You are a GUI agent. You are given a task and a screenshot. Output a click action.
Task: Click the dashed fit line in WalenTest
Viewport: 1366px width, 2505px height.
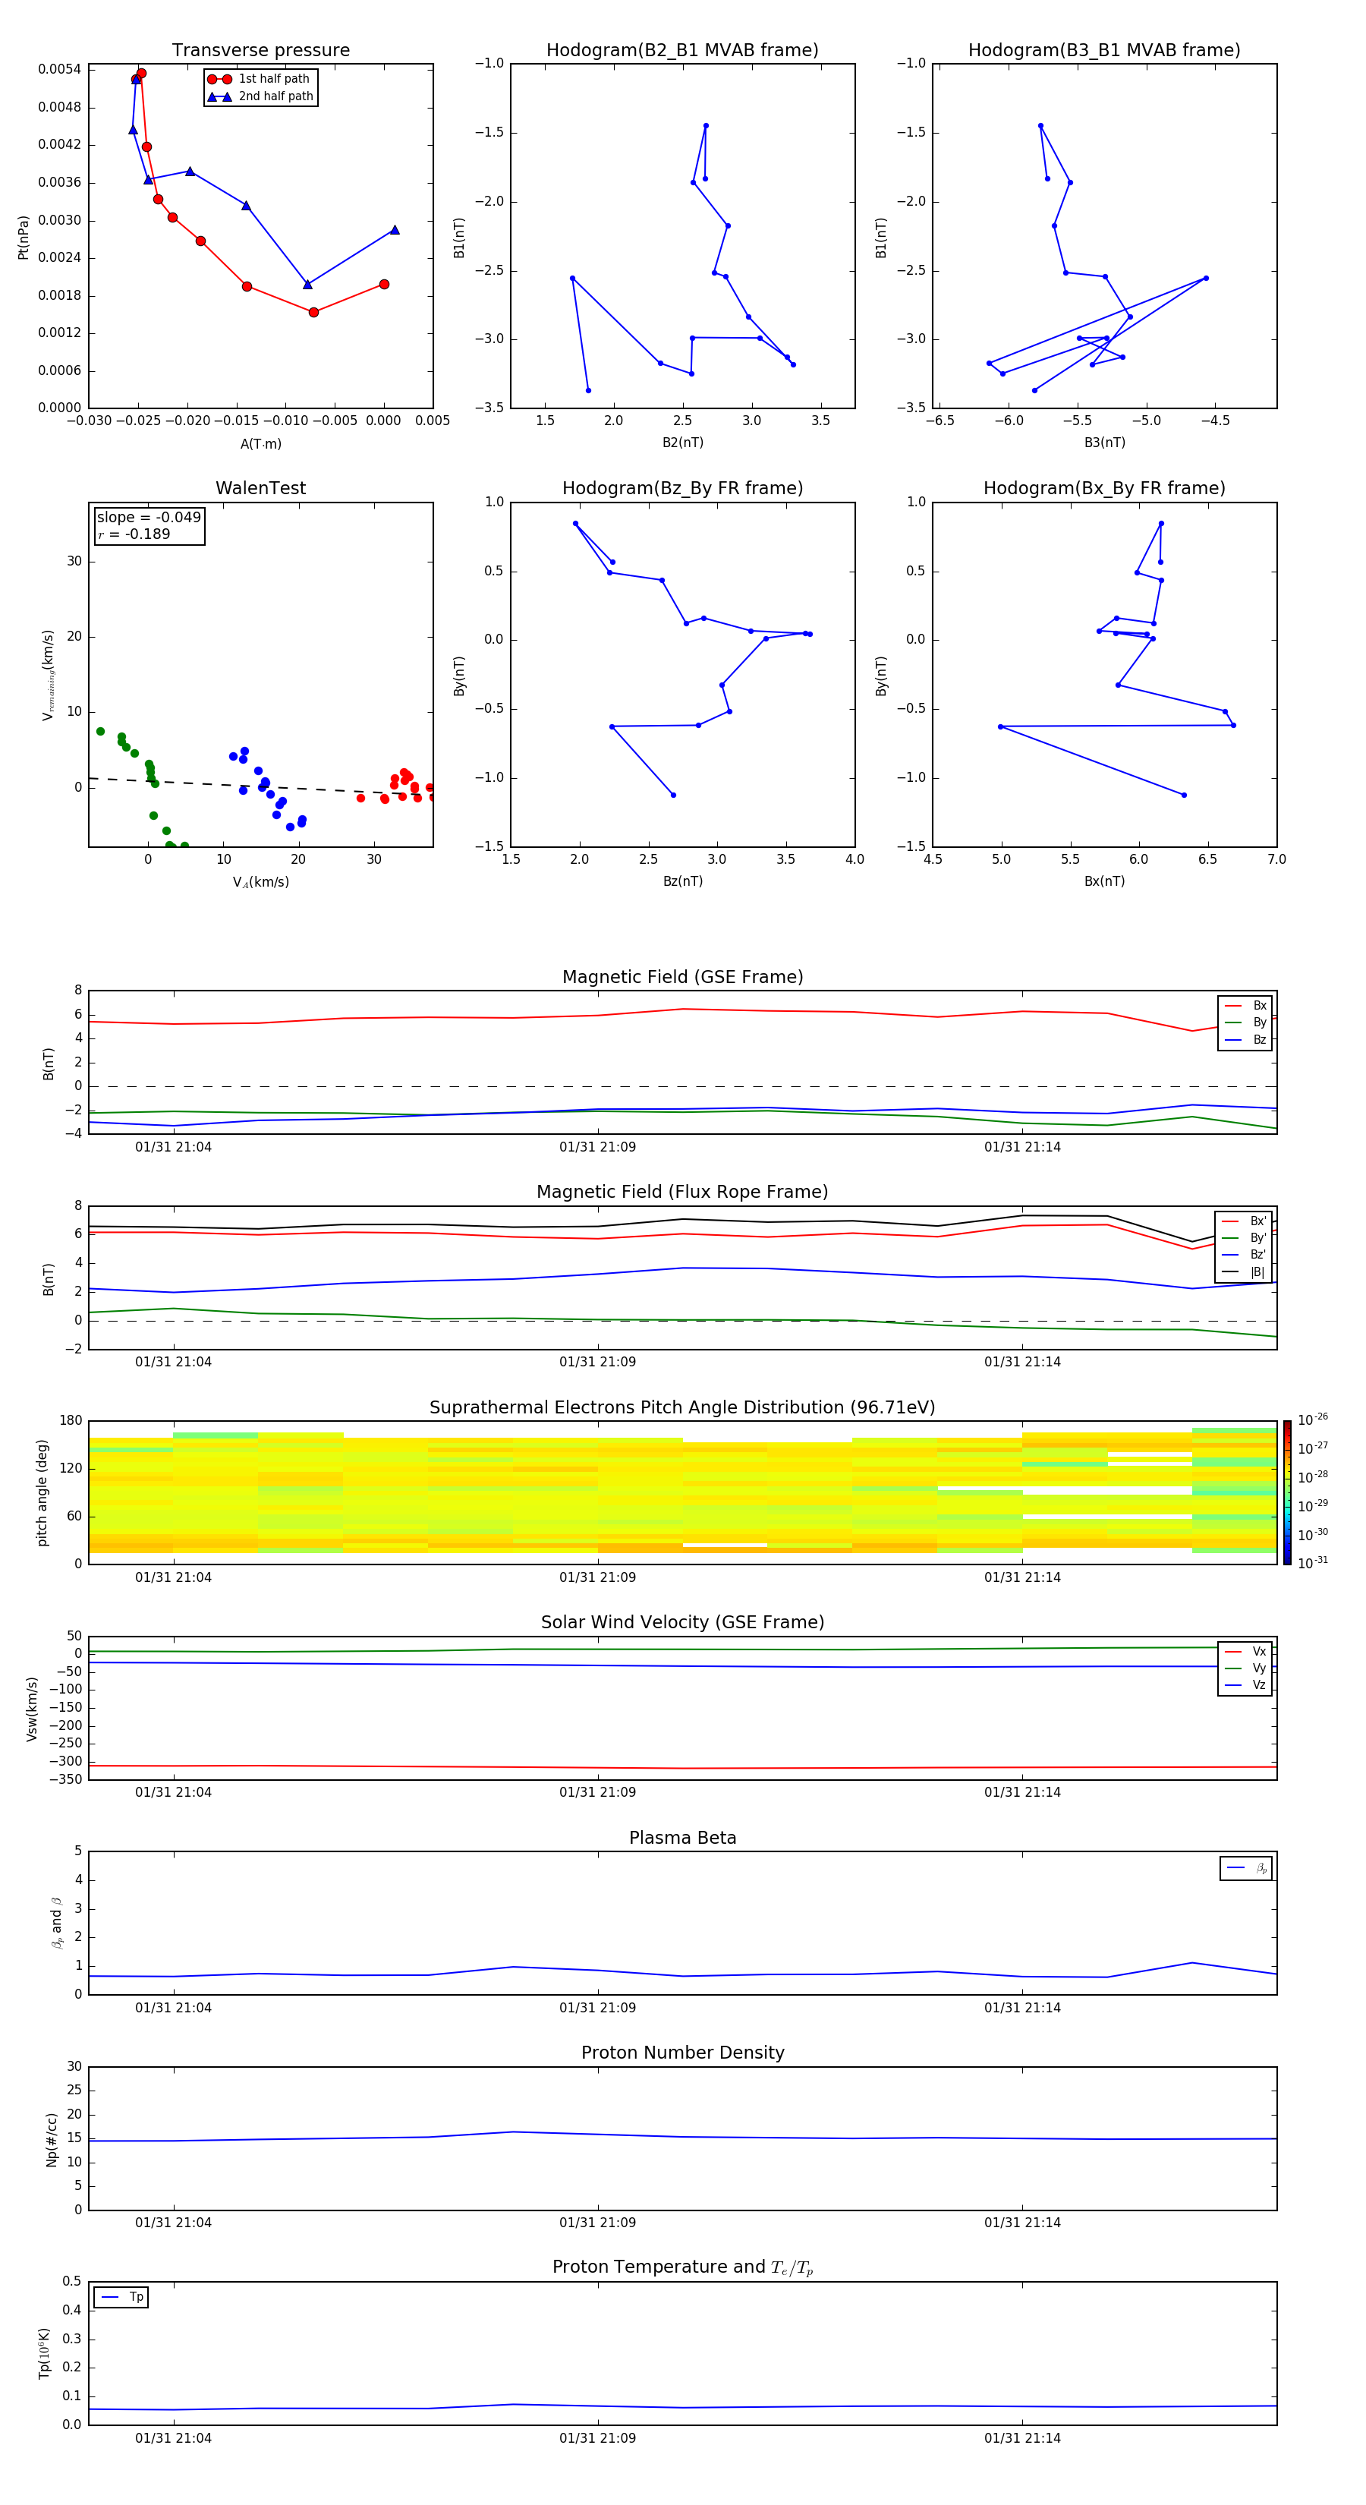point(260,788)
